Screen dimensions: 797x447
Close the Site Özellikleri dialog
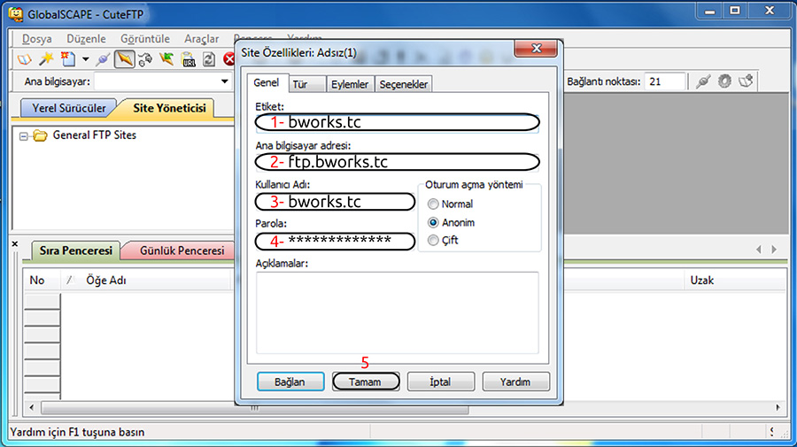coord(536,49)
